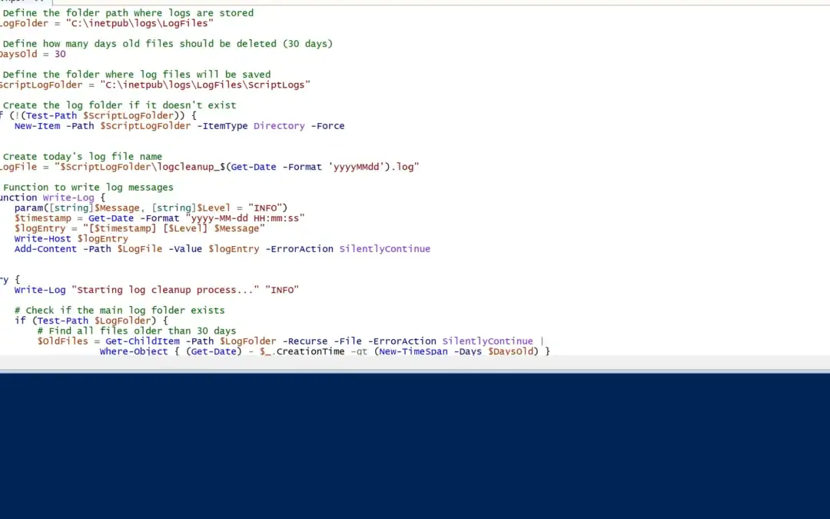Image resolution: width=830 pixels, height=519 pixels.
Task: Click the comment "Create the log folder if it doesn't exist"
Action: (x=120, y=105)
